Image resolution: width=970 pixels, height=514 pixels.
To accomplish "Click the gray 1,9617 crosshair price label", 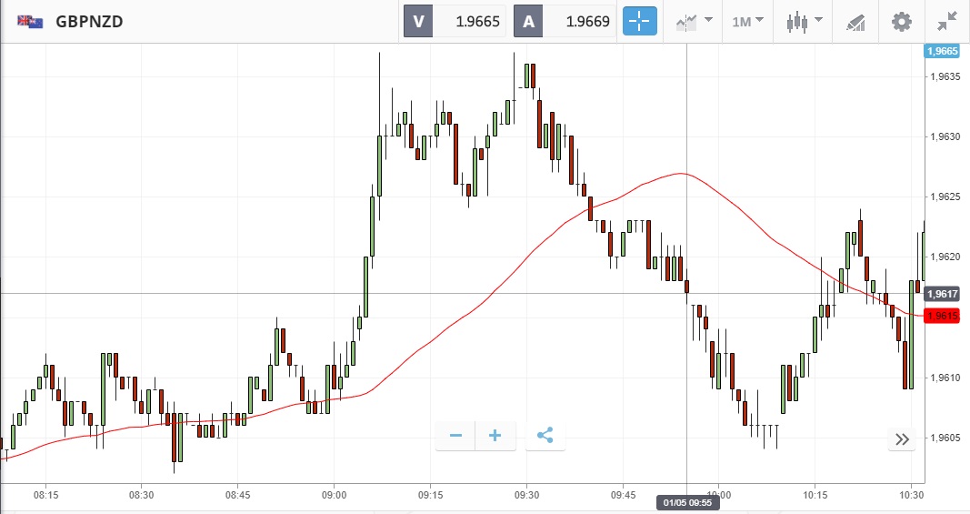I will [x=942, y=293].
